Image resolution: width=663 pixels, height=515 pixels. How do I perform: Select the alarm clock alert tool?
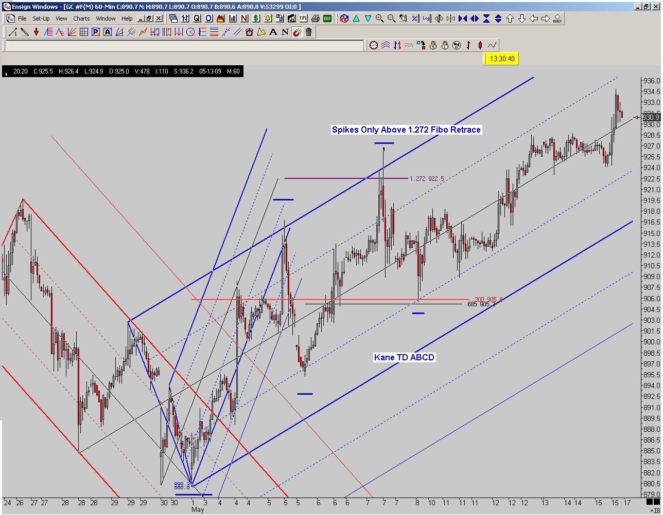pos(250,32)
